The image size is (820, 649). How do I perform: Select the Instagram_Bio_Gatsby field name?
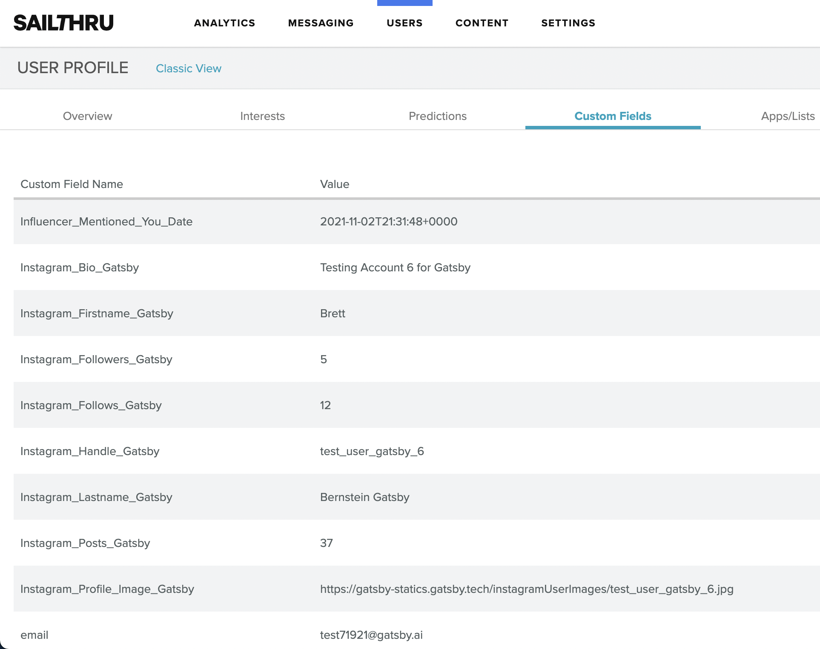pos(80,268)
